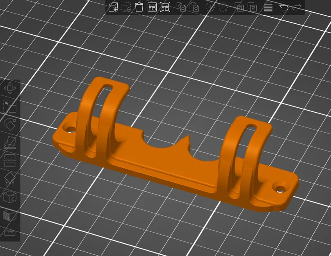This screenshot has width=331, height=256.
Task: Click the Paste icon in the top toolbar
Action: (194, 7)
